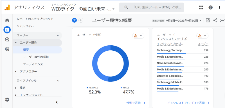Open the three-dot more options menu

coord(219,8)
